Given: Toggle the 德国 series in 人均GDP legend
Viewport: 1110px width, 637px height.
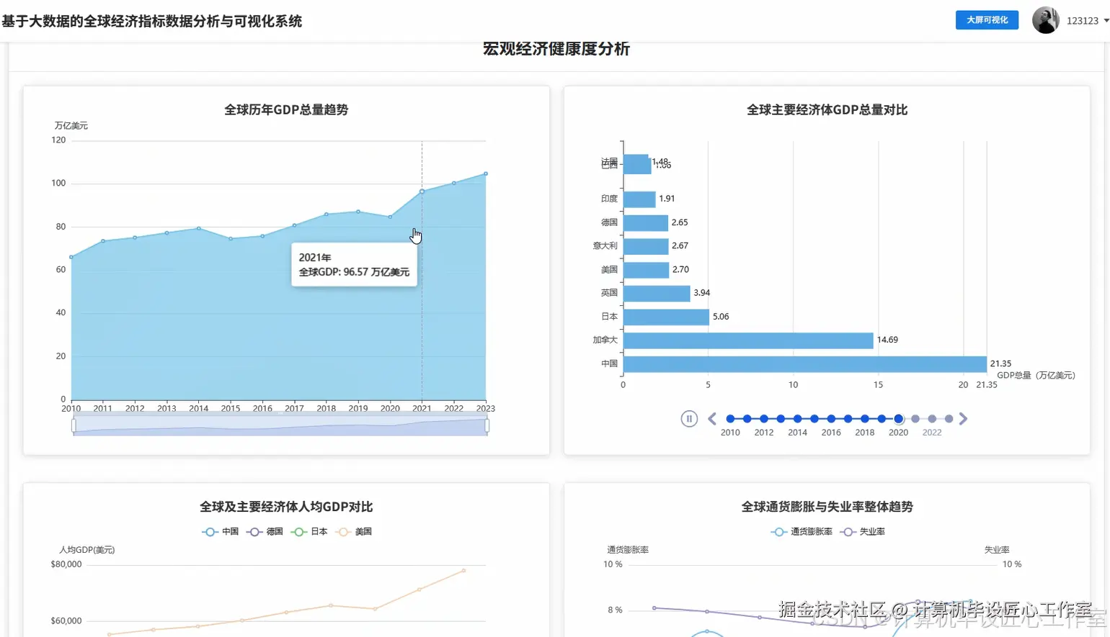Looking at the screenshot, I should click(x=264, y=531).
